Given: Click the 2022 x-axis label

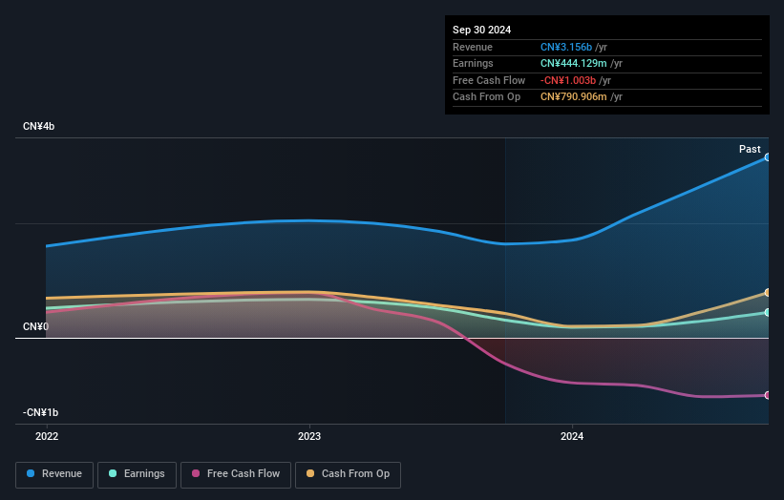Looking at the screenshot, I should [47, 436].
